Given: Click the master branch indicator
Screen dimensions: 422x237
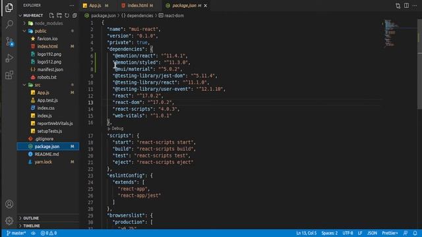Looking at the screenshot, I should (x=16, y=233).
